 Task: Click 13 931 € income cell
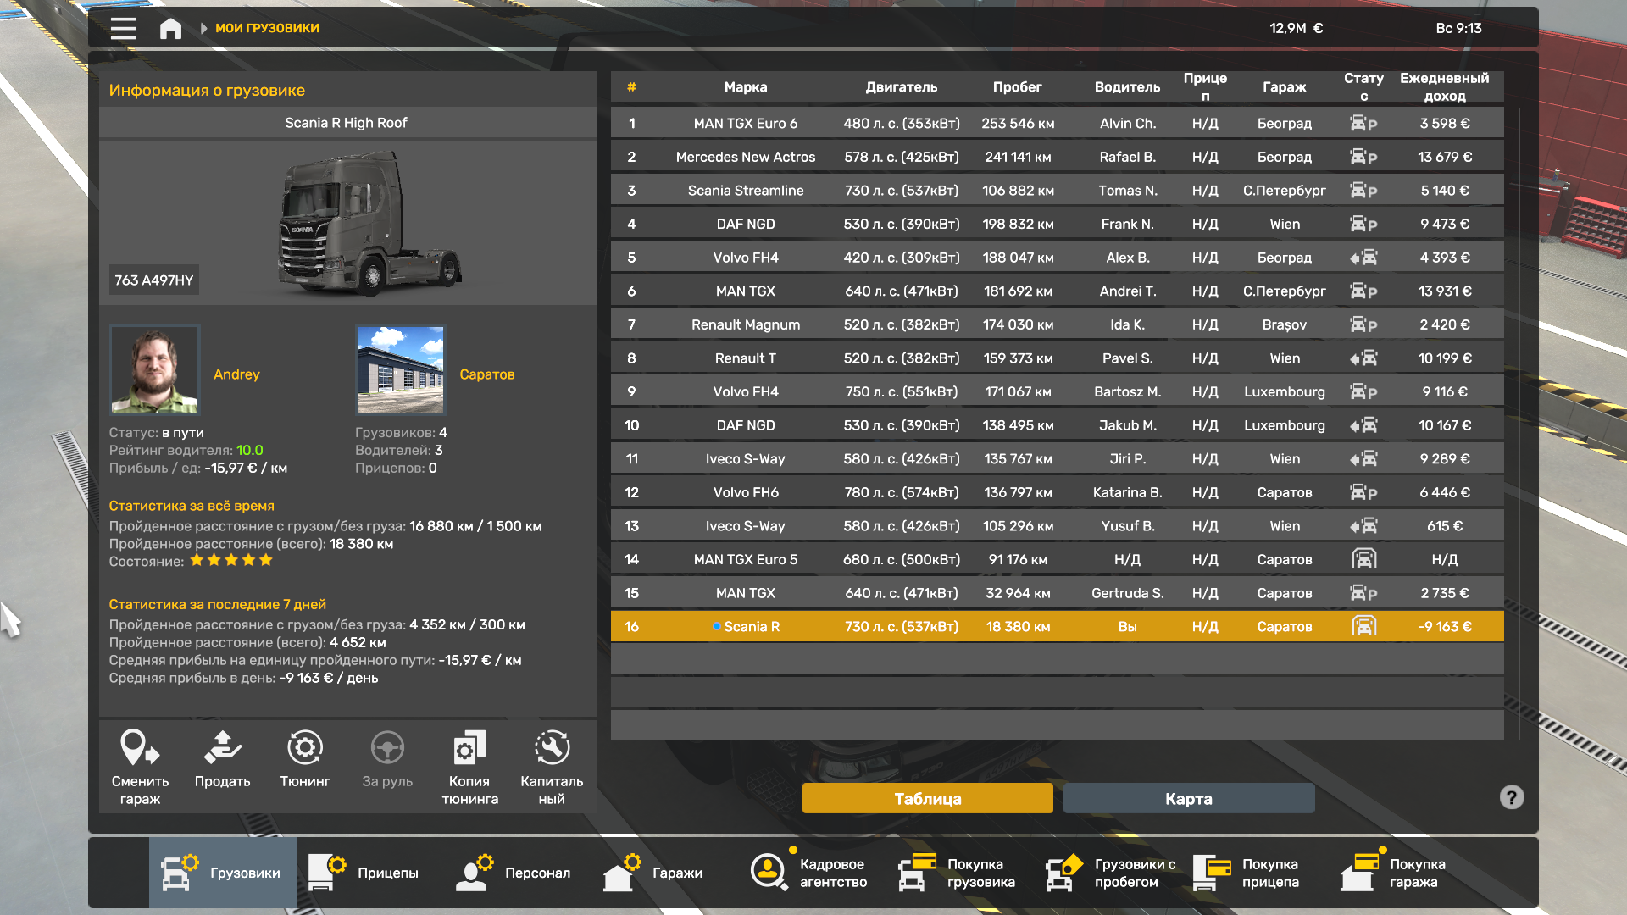click(1445, 291)
